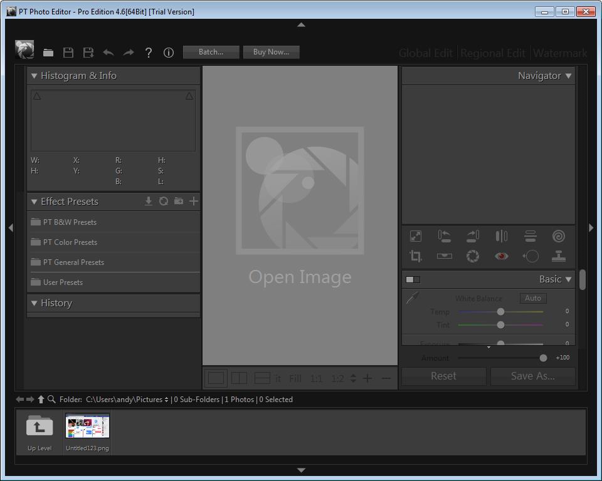Zoom in with the plus icon

(367, 378)
